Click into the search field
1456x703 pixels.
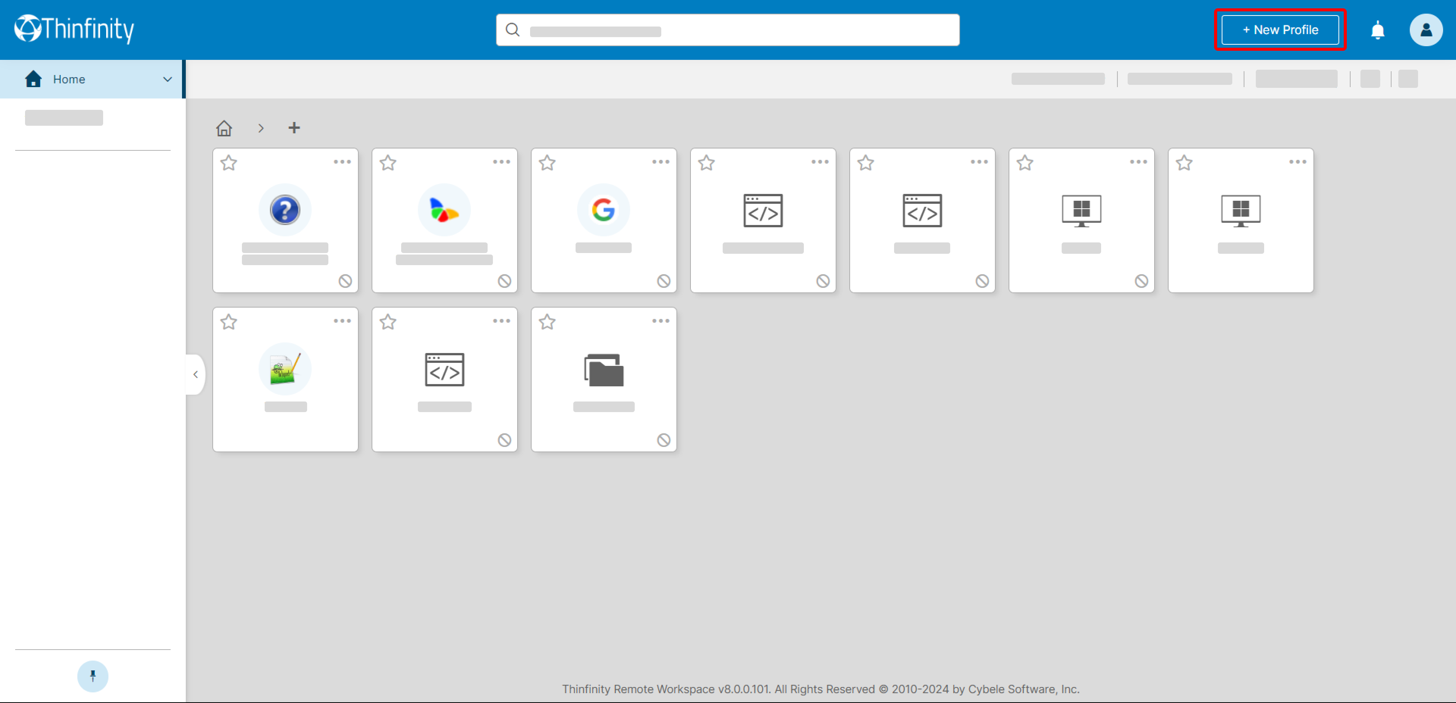pos(728,30)
